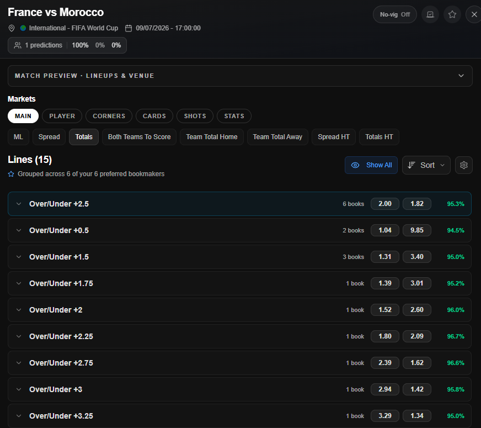Viewport: 481px width, 428px height.
Task: Expand the Over/Under +3.25 row chevron
Action: click(19, 416)
